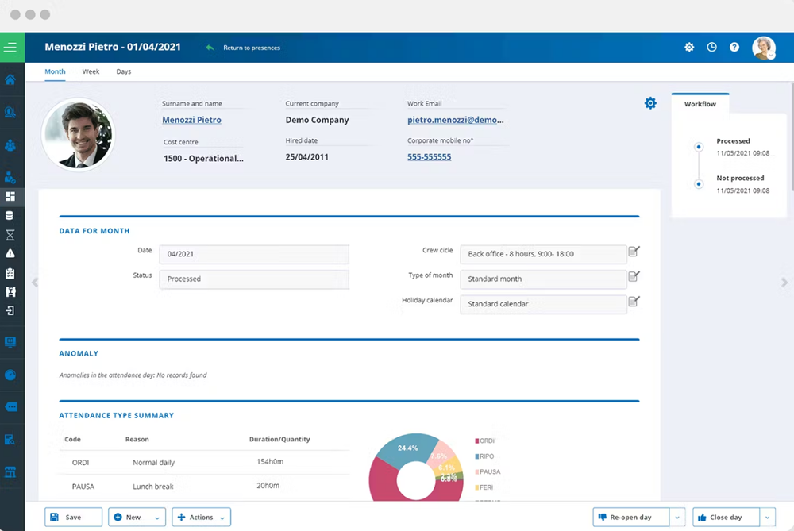Click the 24.4% blue chart segment
This screenshot has height=531, width=794.
coord(407,448)
